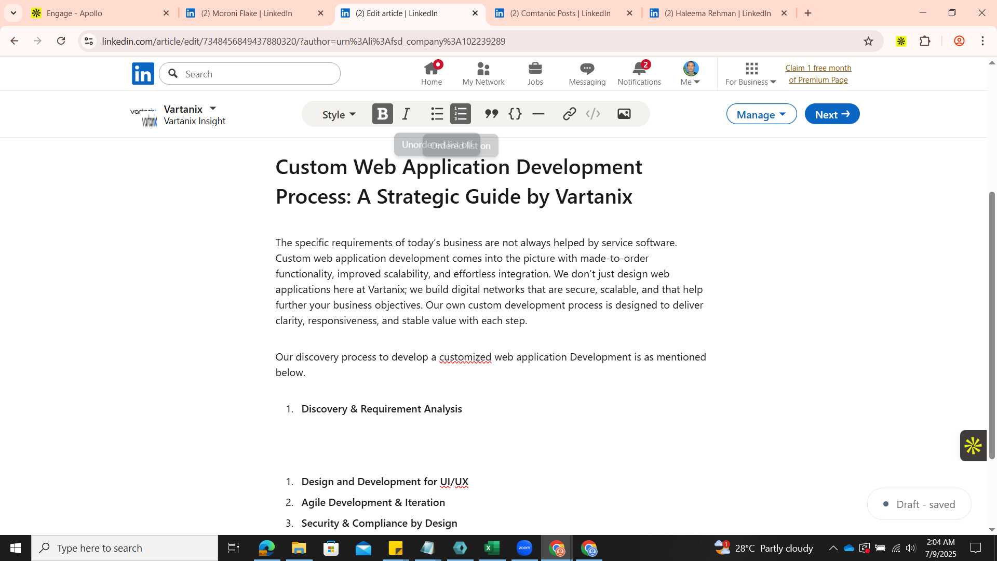This screenshot has width=997, height=561.
Task: Open Chrome profile icon
Action: (x=959, y=41)
